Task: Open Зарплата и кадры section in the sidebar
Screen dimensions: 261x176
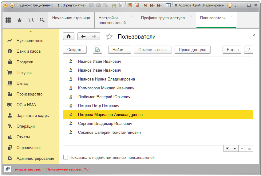Action: click(33, 116)
